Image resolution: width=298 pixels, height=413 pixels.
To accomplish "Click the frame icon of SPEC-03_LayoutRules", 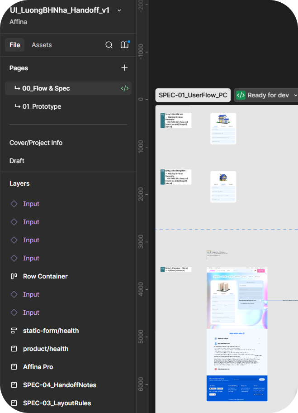I will coord(14,403).
